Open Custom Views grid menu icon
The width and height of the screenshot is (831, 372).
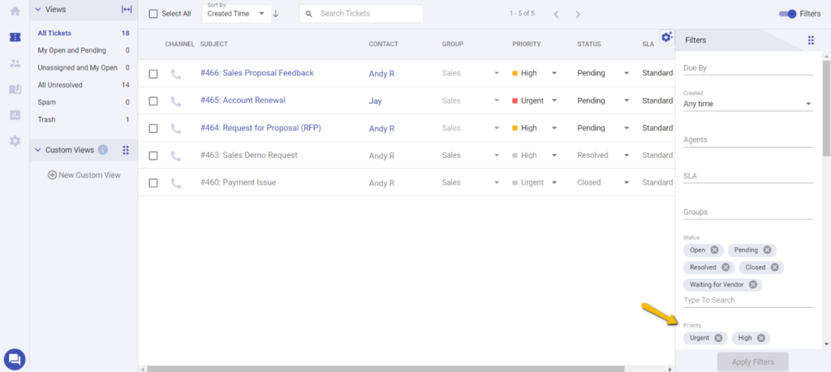point(126,150)
